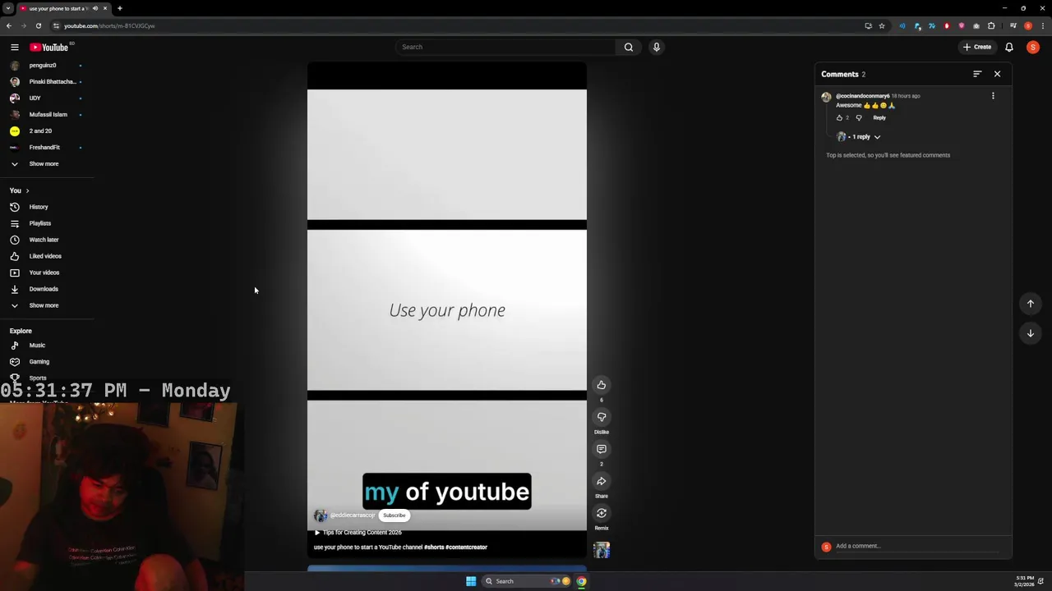Remix this Short
Image resolution: width=1052 pixels, height=591 pixels.
tap(602, 513)
